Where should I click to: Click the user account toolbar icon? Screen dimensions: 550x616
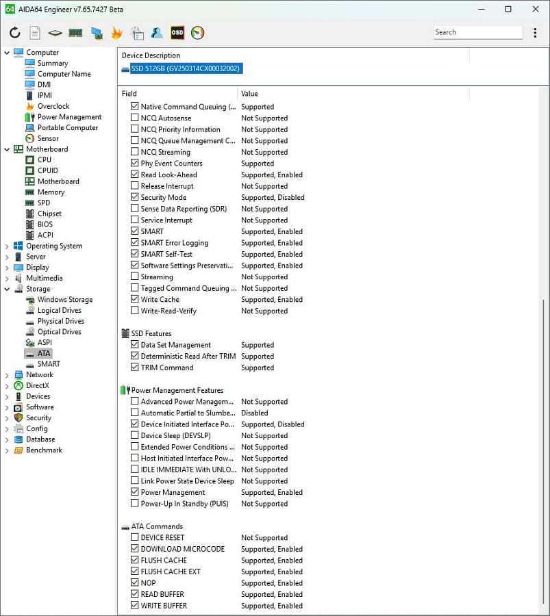[x=157, y=33]
